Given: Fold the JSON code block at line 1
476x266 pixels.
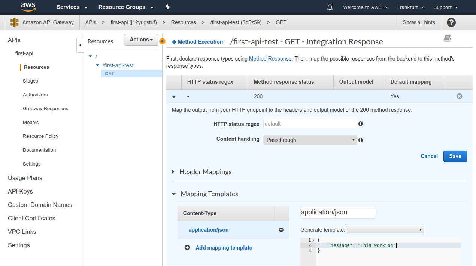Looking at the screenshot, I should [313, 240].
